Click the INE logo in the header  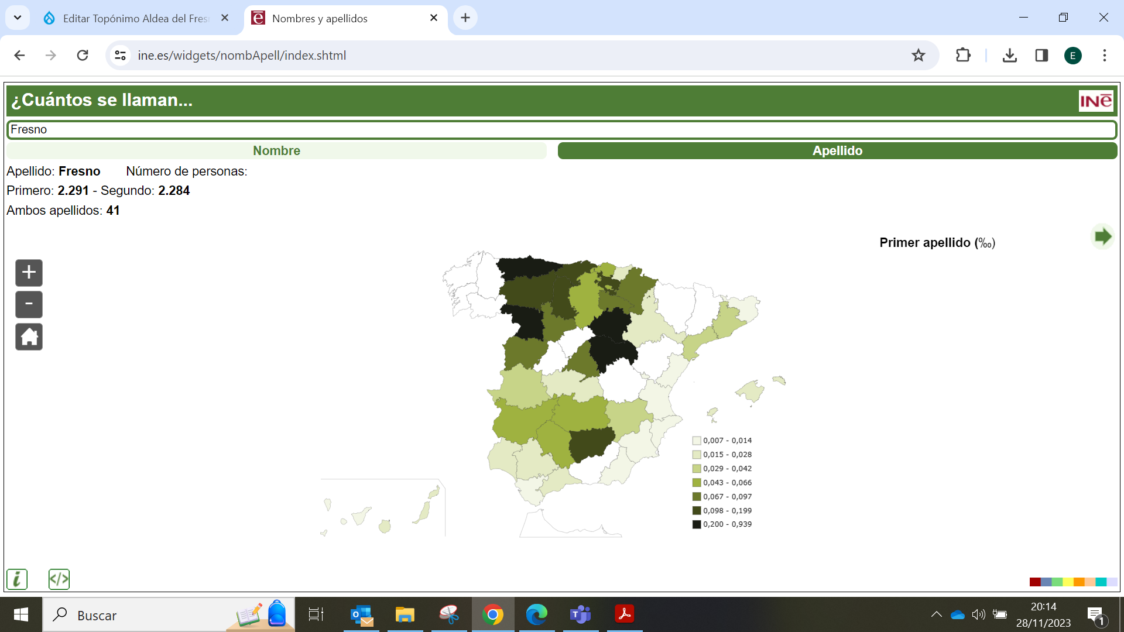[x=1095, y=101]
